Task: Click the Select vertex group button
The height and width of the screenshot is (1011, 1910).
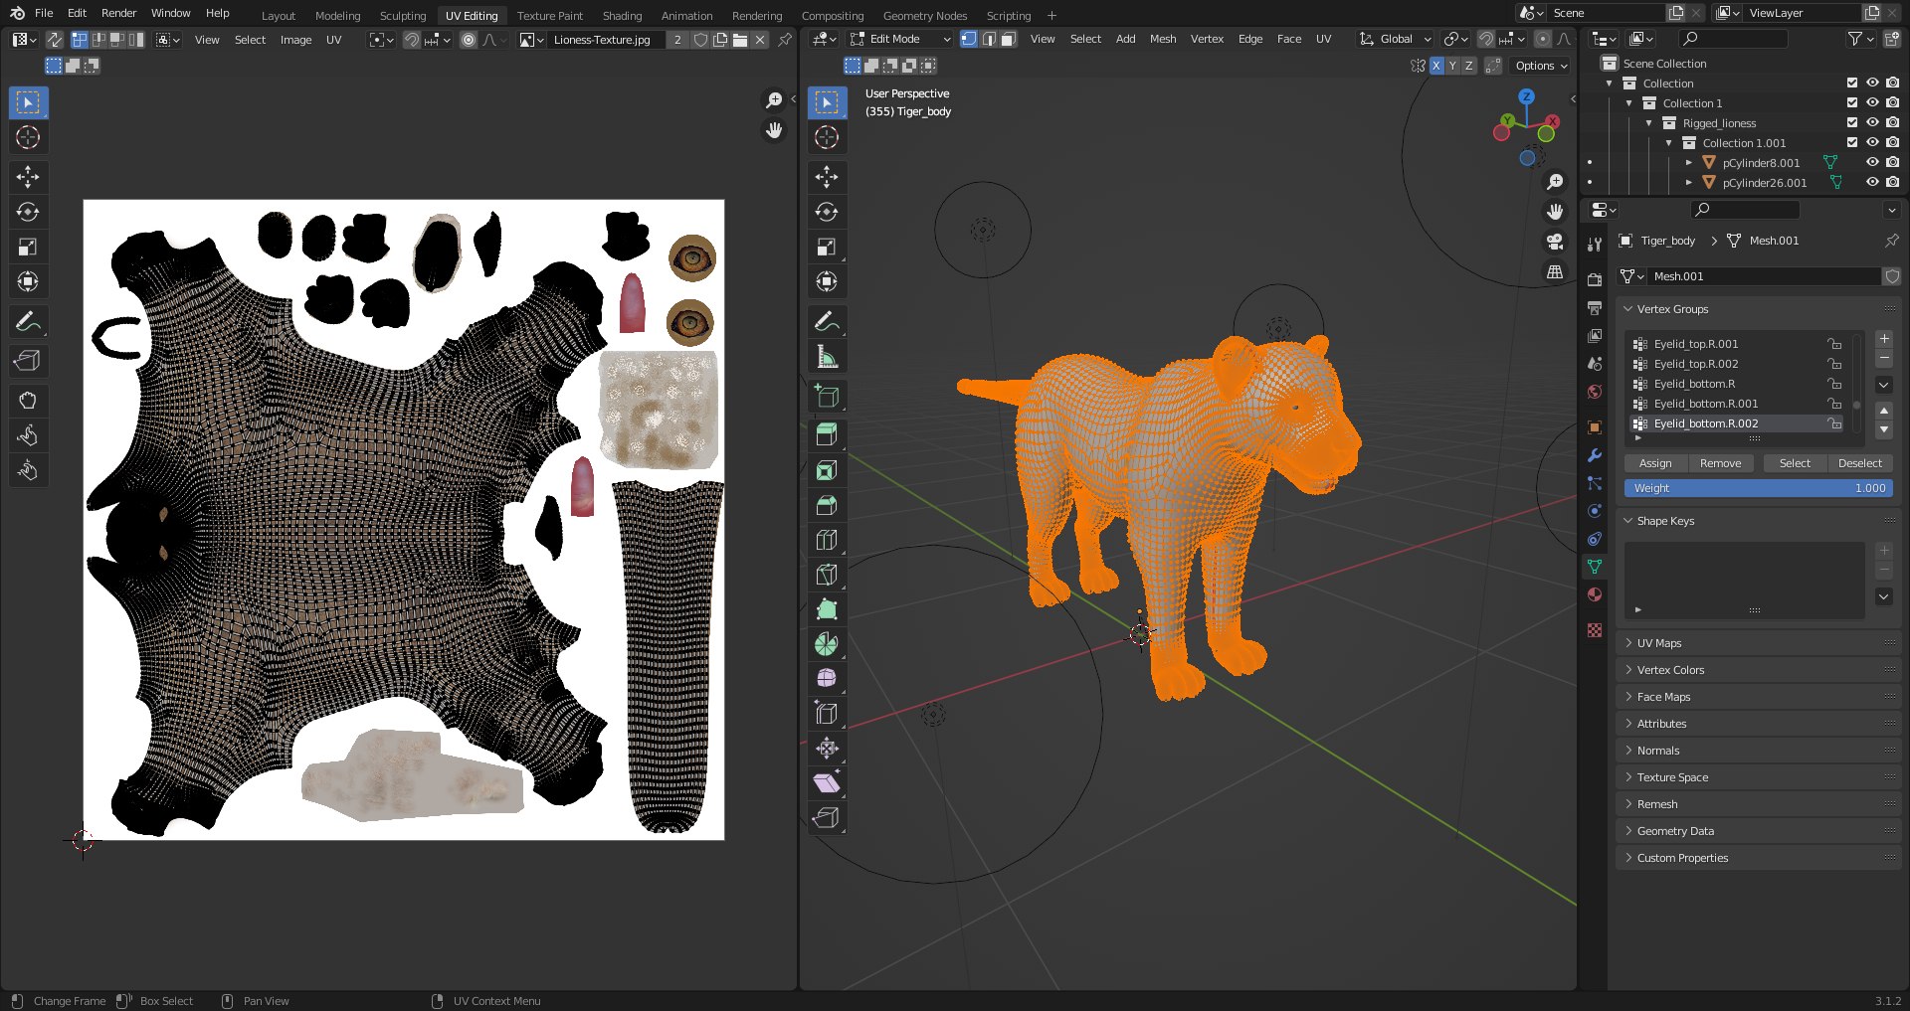Action: (x=1795, y=463)
